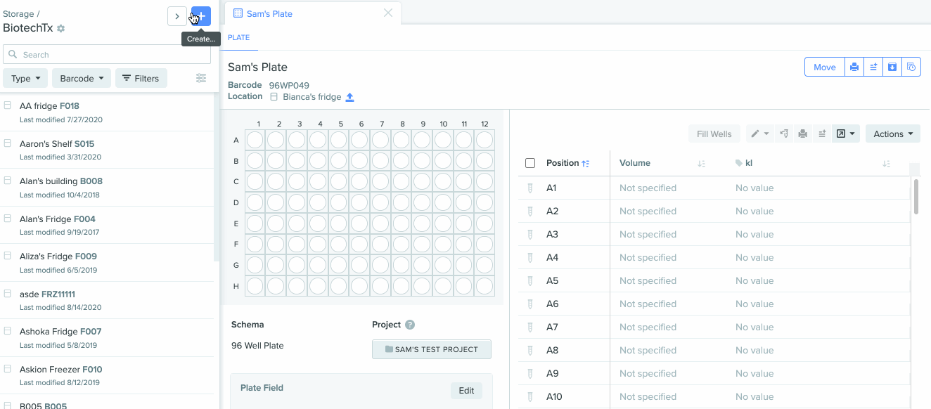
Task: Click the Project help question mark icon
Action: pyautogui.click(x=410, y=325)
